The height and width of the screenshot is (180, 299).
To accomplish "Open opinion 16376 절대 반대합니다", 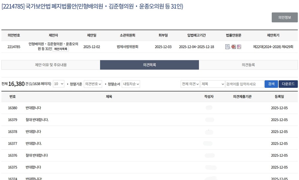I will click(37, 155).
